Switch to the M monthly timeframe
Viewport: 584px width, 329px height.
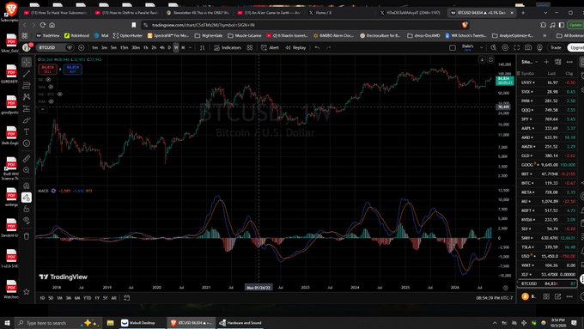(183, 48)
